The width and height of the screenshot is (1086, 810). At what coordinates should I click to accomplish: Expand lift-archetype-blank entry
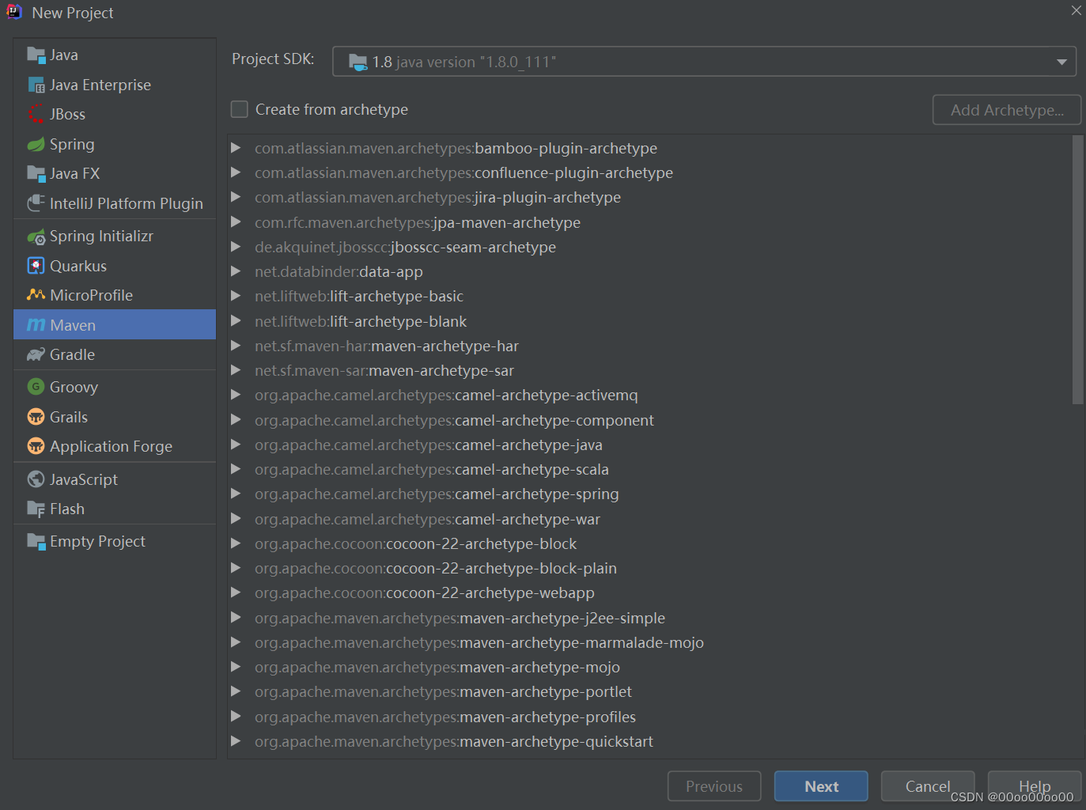pos(236,321)
